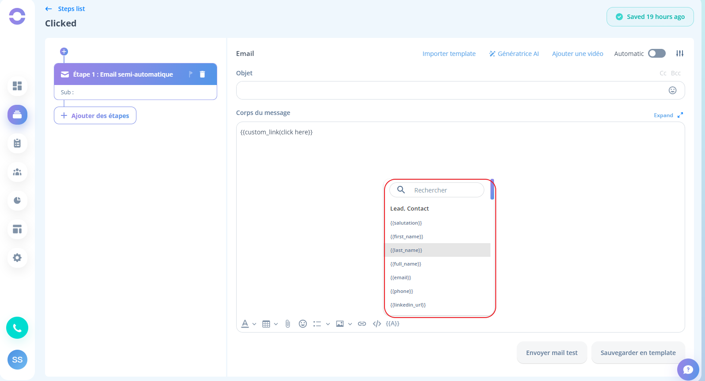705x381 pixels.
Task: Open the emoji picker in Objet field
Action: [x=672, y=90]
